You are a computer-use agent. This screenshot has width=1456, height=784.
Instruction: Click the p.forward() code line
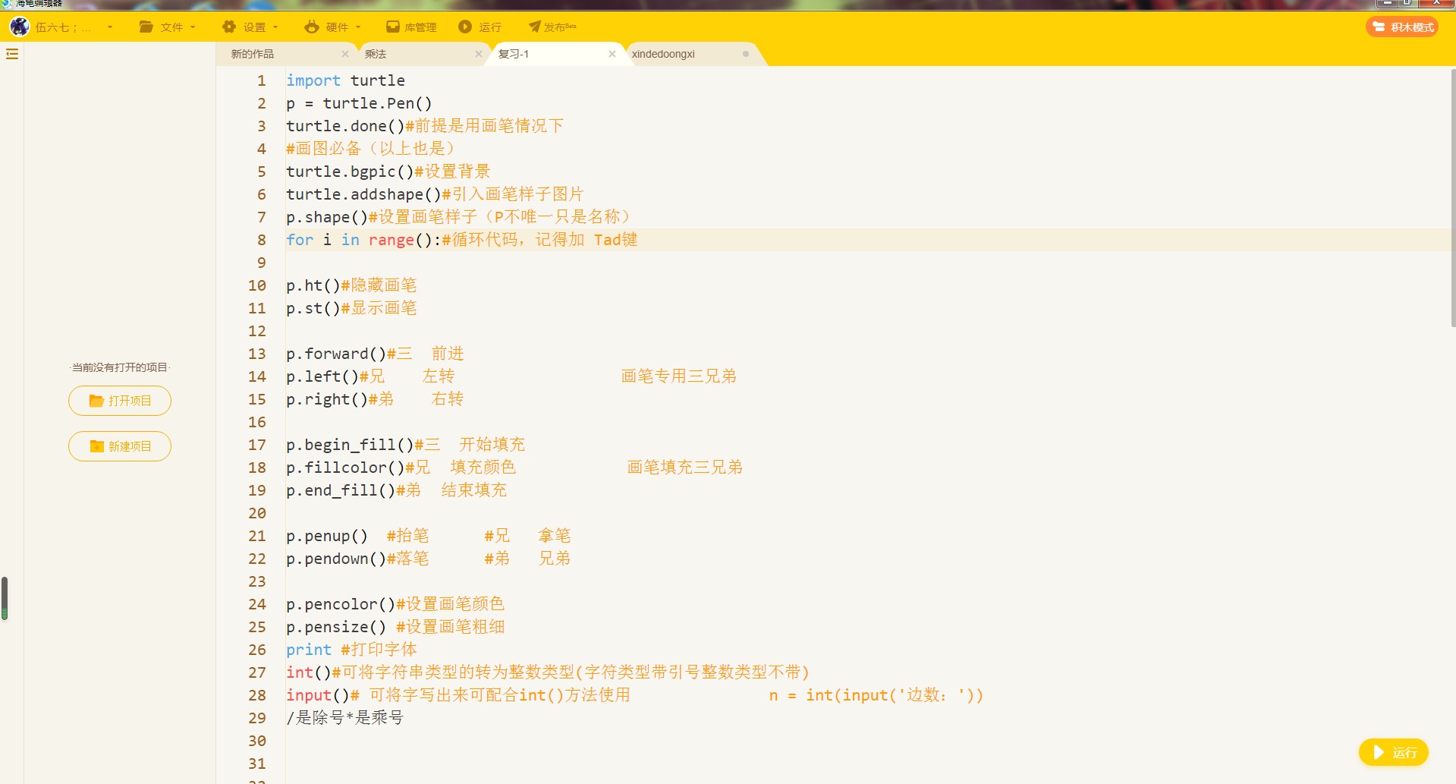[x=375, y=354]
